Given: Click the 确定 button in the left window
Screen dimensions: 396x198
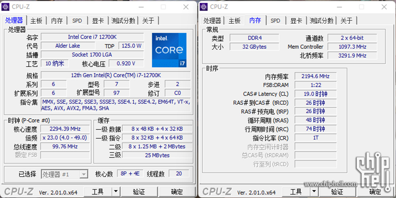Looking at the screenshot, I should tap(177, 192).
